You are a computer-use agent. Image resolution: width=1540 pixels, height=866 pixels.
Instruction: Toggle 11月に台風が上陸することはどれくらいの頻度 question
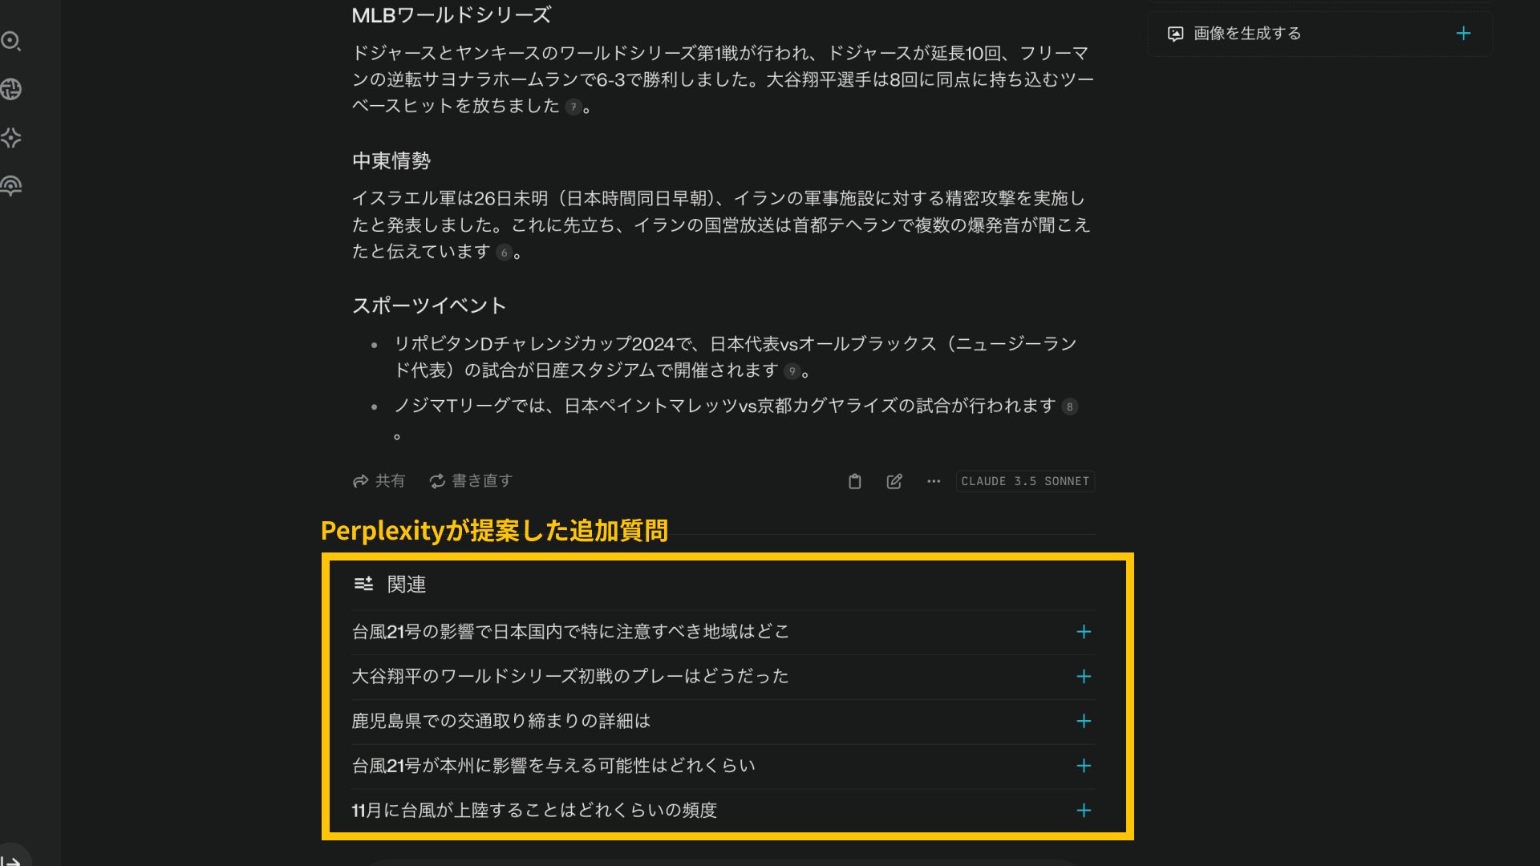(x=1083, y=810)
